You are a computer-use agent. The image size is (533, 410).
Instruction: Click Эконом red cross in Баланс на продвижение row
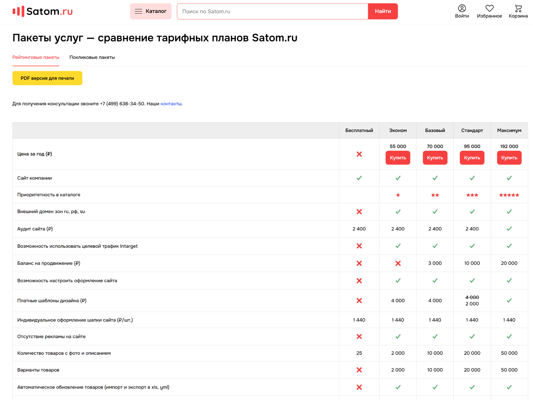398,264
